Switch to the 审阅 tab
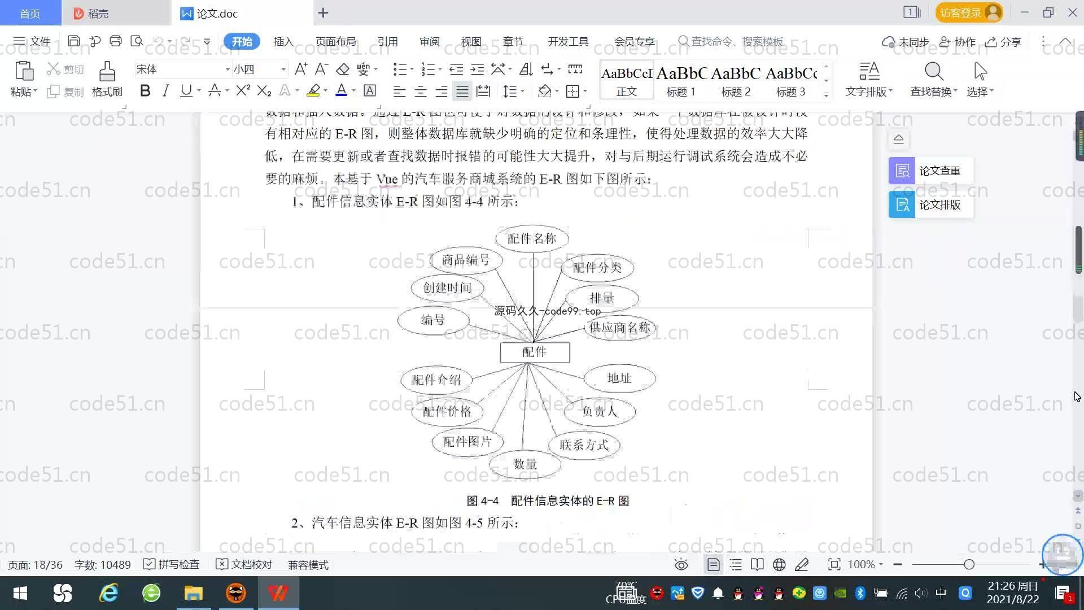This screenshot has height=610, width=1084. tap(429, 41)
